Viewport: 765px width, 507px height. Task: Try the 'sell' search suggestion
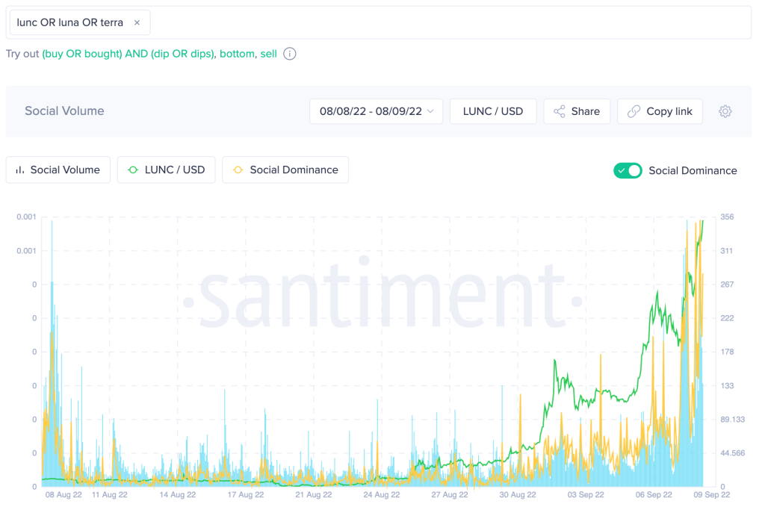(x=268, y=54)
